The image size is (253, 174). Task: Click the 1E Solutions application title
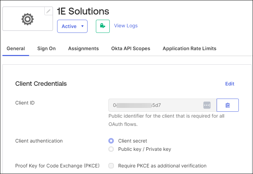click(83, 11)
